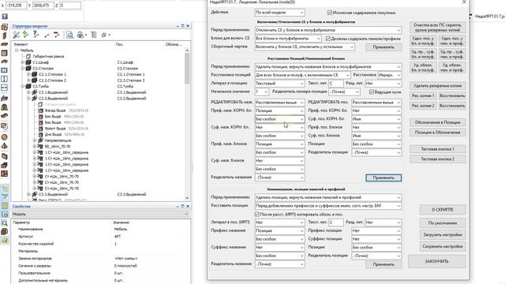The image size is (505, 284).
Task: Collapse the С3.2.Выдвижной node
Action: click(x=28, y=98)
